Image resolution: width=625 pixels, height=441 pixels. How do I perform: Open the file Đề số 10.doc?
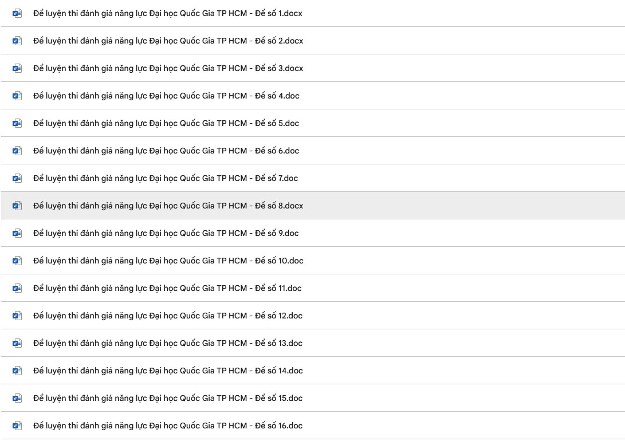coord(313,261)
